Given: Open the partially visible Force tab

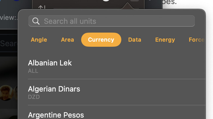Looking at the screenshot, I should (x=197, y=40).
